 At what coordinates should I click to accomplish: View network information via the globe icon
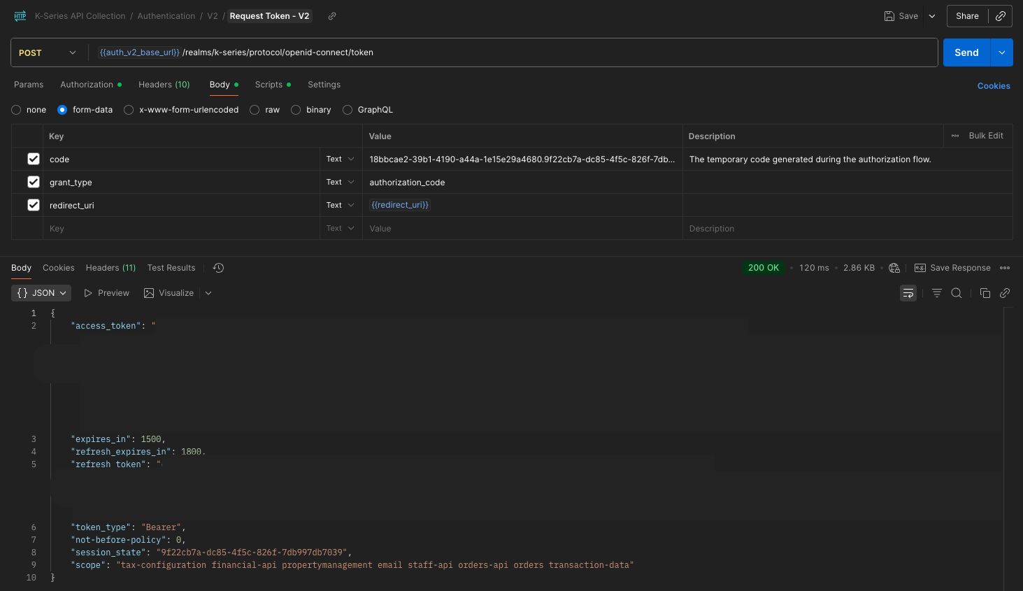coord(894,267)
